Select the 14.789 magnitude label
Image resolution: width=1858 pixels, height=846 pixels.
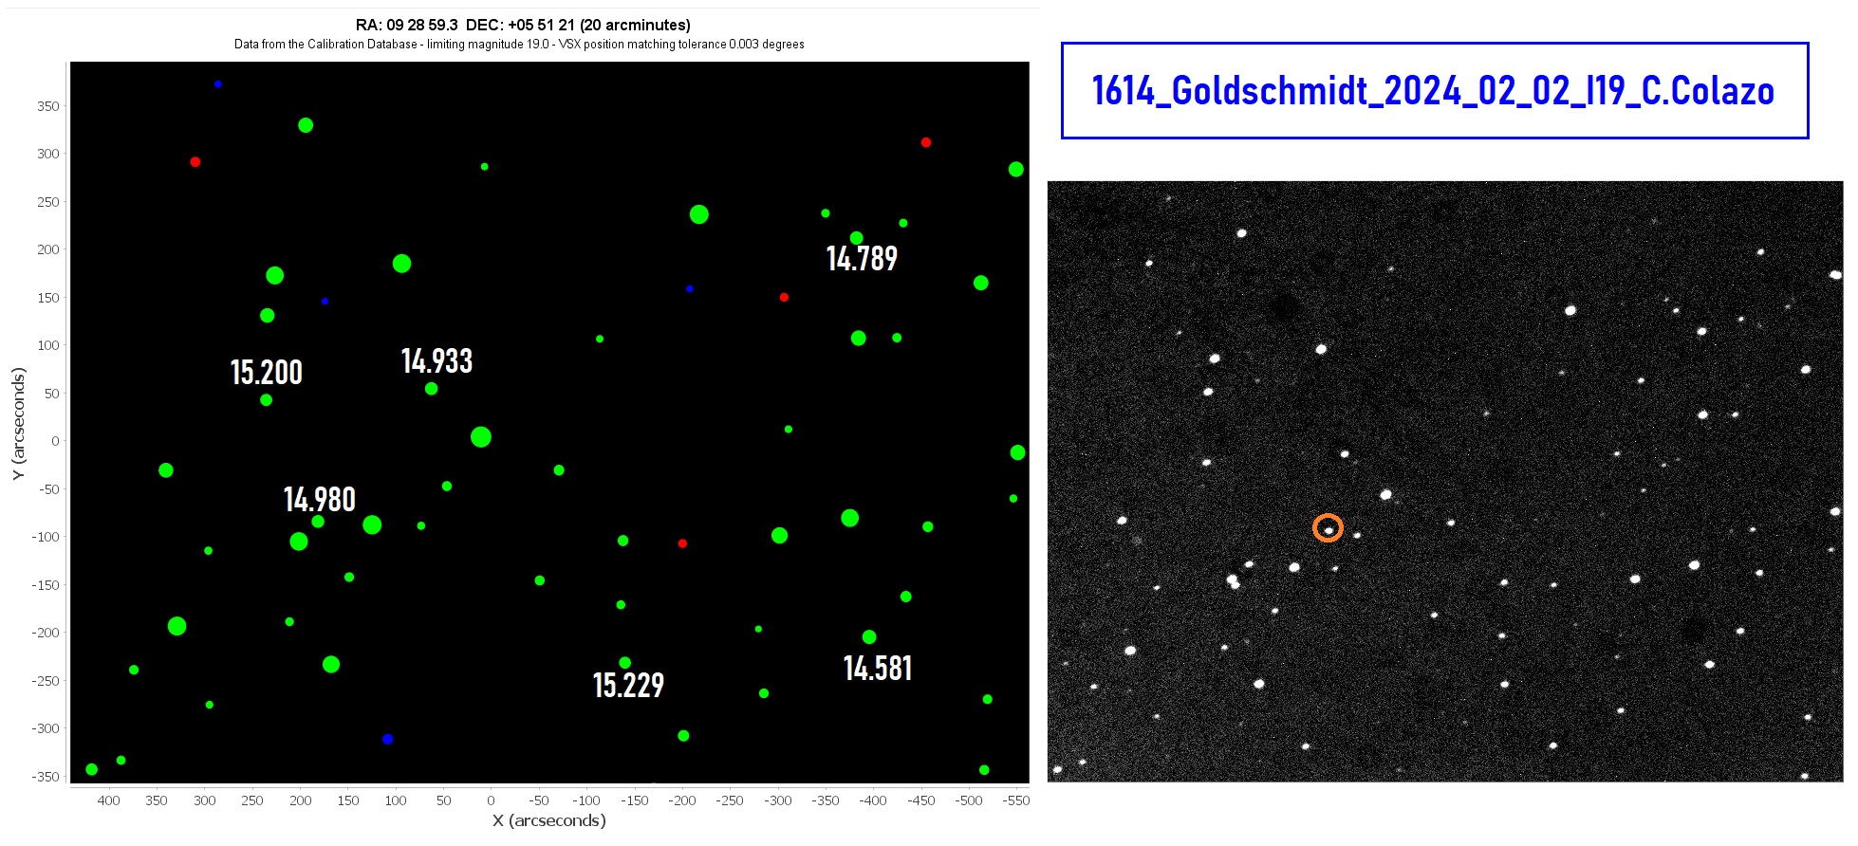pyautogui.click(x=862, y=259)
